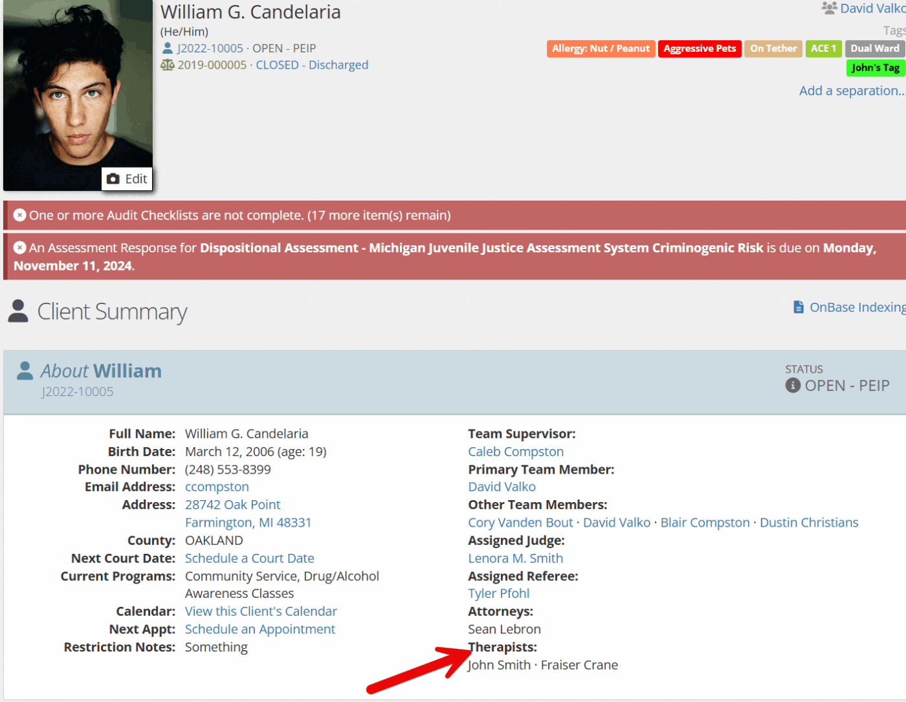This screenshot has width=906, height=702.
Task: Open the 28742 Oak Point address link
Action: tap(233, 505)
